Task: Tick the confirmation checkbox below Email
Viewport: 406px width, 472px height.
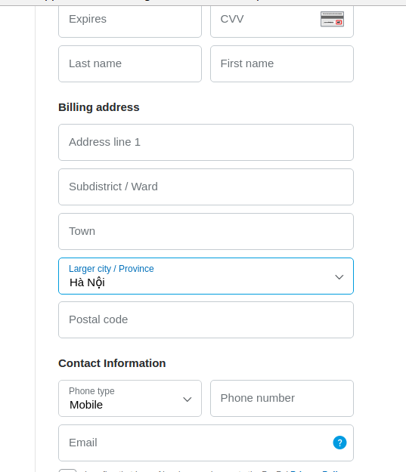Action: [x=67, y=470]
